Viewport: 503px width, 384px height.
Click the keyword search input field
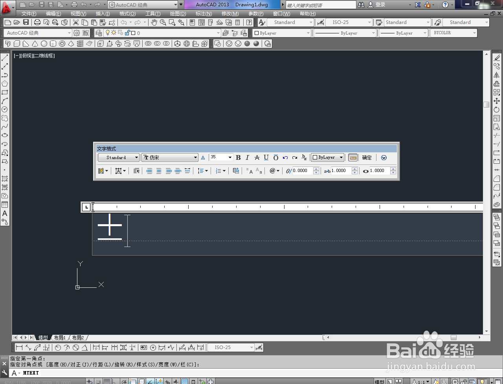321,5
